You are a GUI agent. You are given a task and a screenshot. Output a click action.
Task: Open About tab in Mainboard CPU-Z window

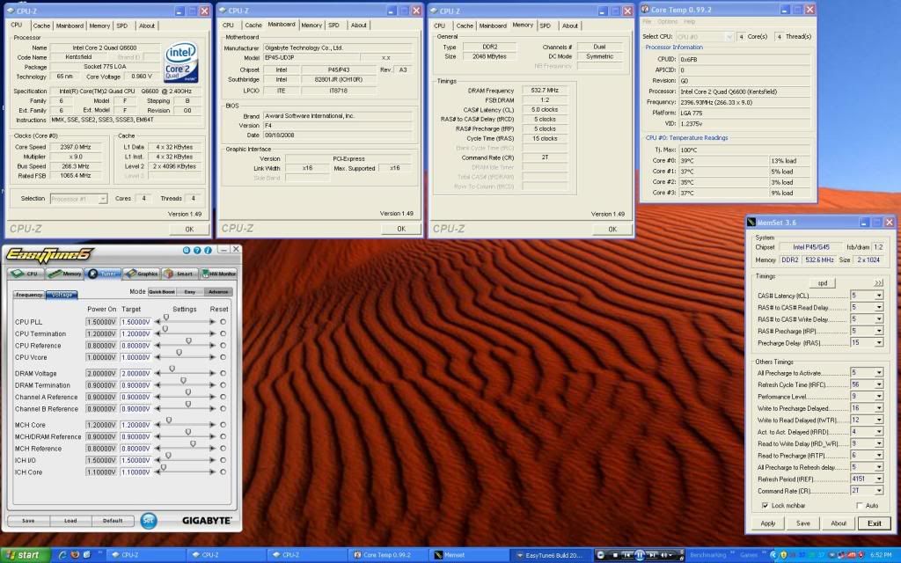click(x=359, y=26)
